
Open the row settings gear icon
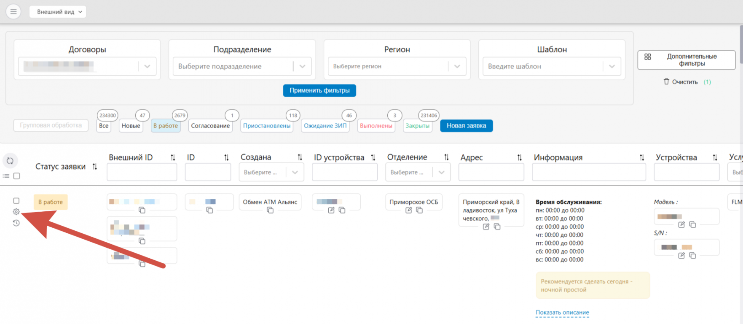[16, 212]
